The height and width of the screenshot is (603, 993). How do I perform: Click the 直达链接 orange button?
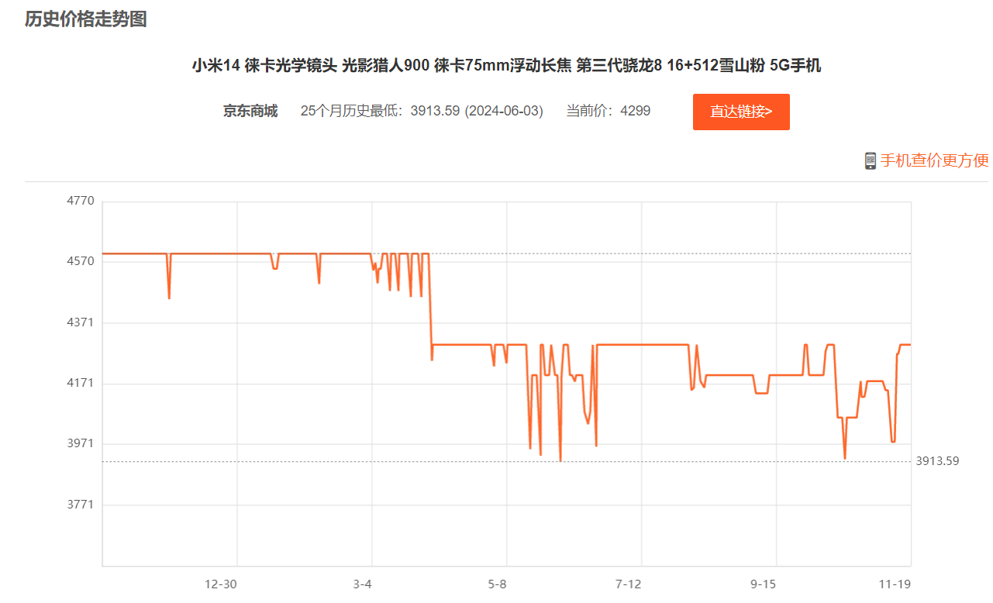tap(741, 112)
